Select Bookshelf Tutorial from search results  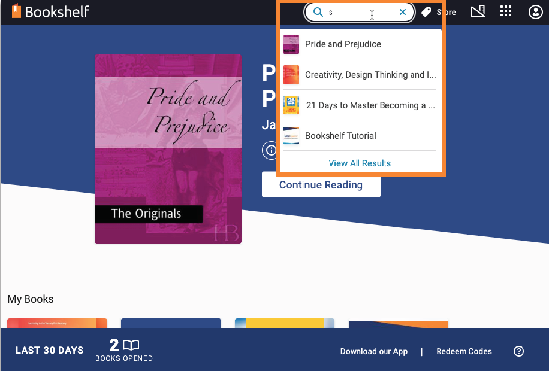pyautogui.click(x=340, y=136)
